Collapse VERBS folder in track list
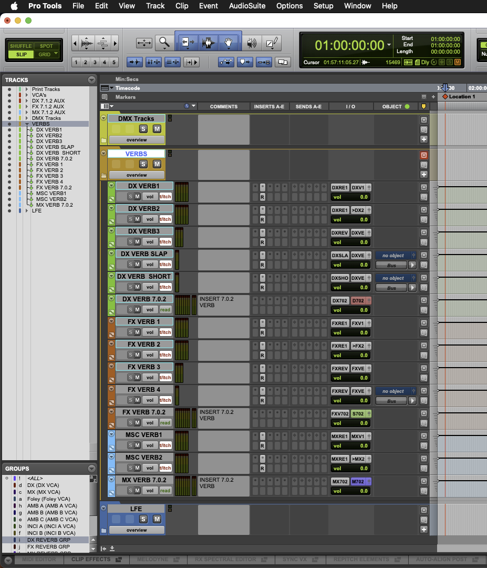The height and width of the screenshot is (568, 487). point(27,124)
